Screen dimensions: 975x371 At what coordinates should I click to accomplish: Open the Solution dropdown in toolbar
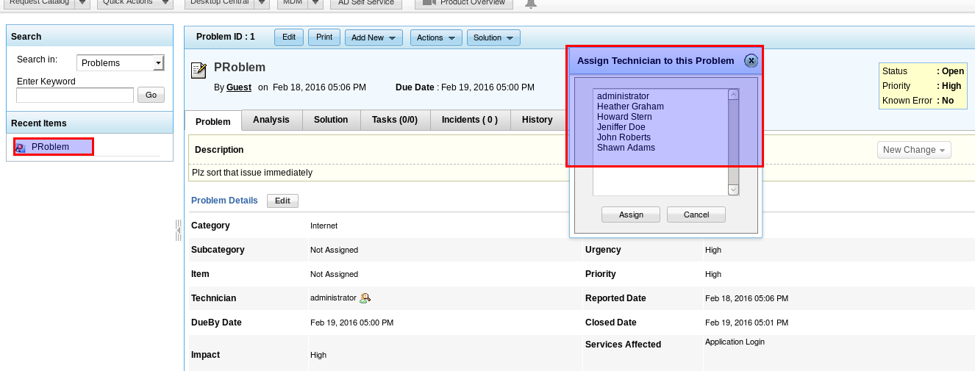[x=493, y=37]
